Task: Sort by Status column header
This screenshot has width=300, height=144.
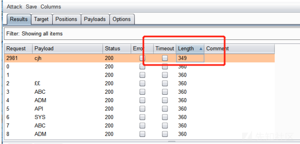Action: click(x=117, y=49)
